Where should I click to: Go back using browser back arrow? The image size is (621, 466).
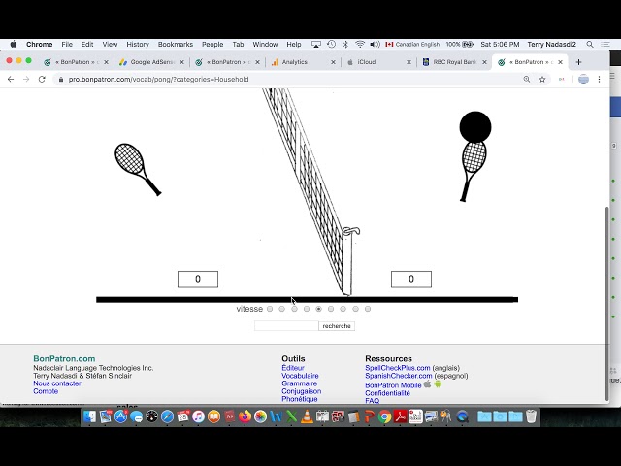[x=11, y=80]
